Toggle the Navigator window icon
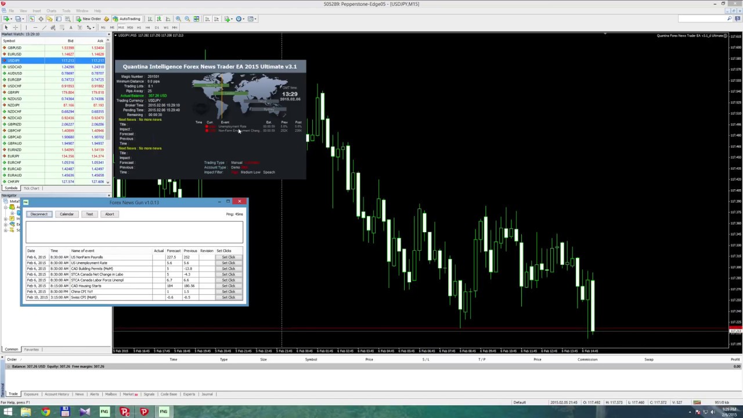The width and height of the screenshot is (743, 418). (49, 19)
